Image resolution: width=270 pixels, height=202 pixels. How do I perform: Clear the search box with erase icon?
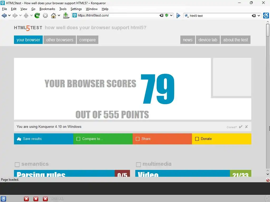[253, 16]
